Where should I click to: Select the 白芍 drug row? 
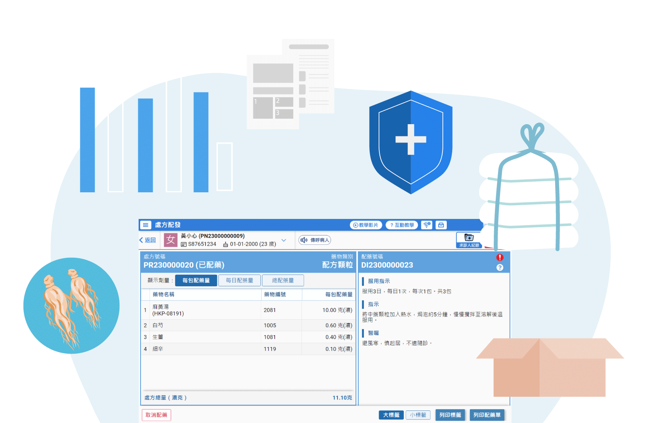248,325
